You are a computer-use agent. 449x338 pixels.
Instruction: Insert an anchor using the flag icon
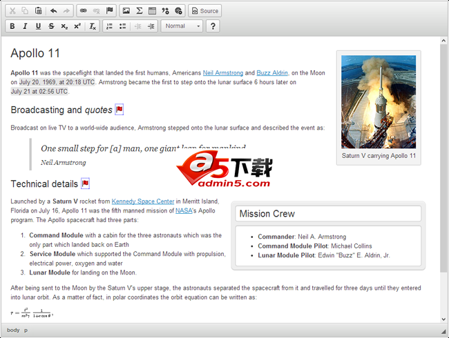click(110, 11)
